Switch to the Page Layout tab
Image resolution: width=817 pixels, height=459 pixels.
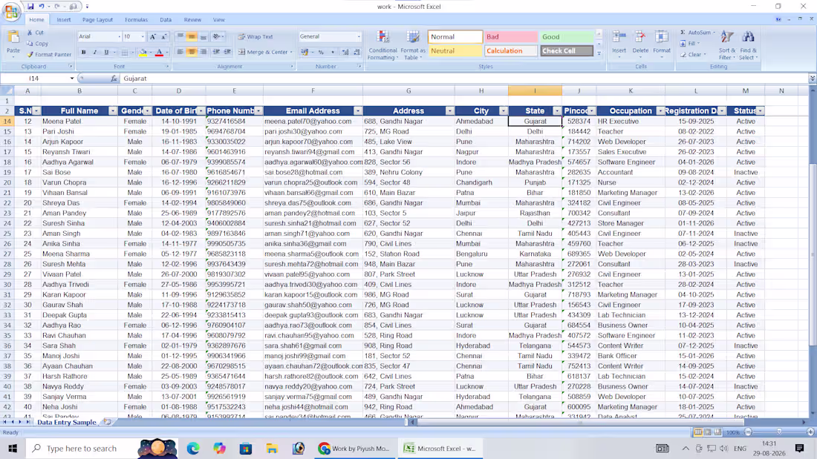[97, 20]
